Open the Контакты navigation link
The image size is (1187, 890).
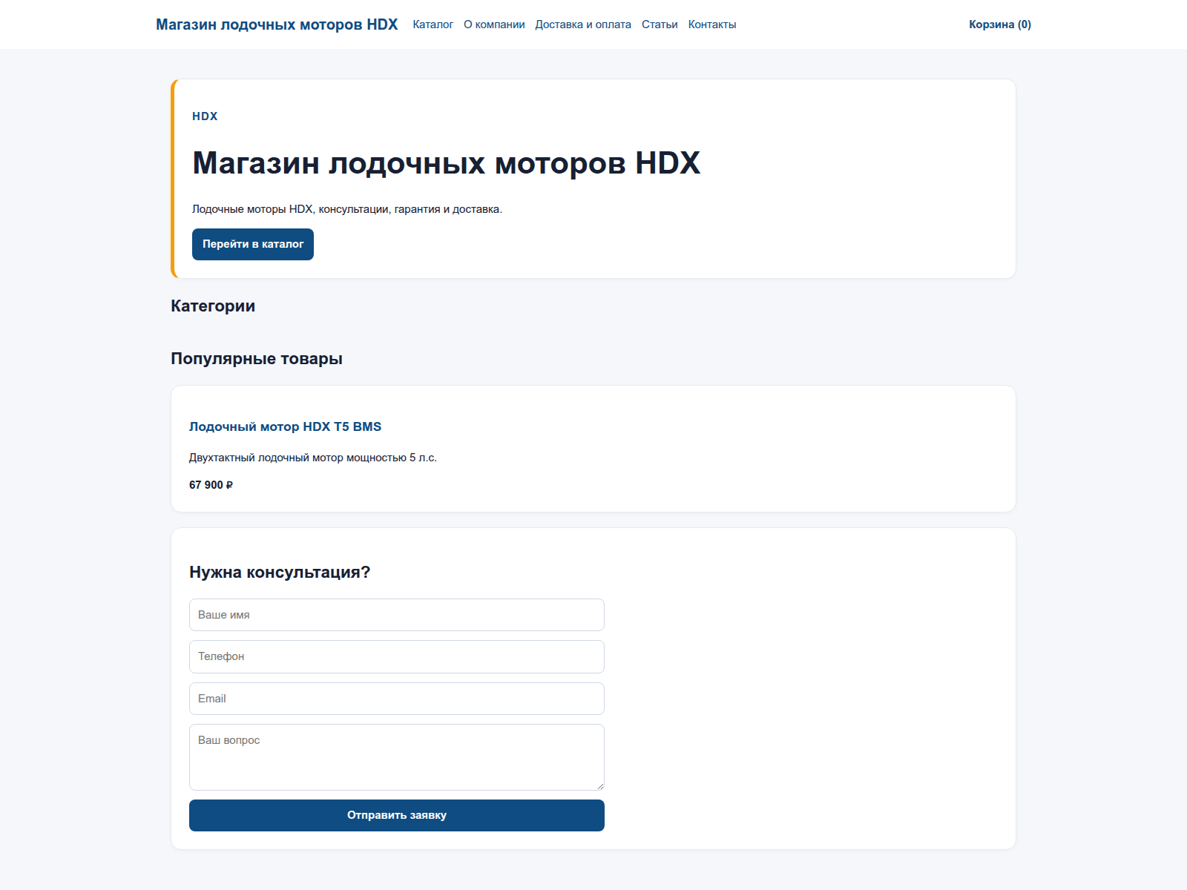[x=712, y=24]
